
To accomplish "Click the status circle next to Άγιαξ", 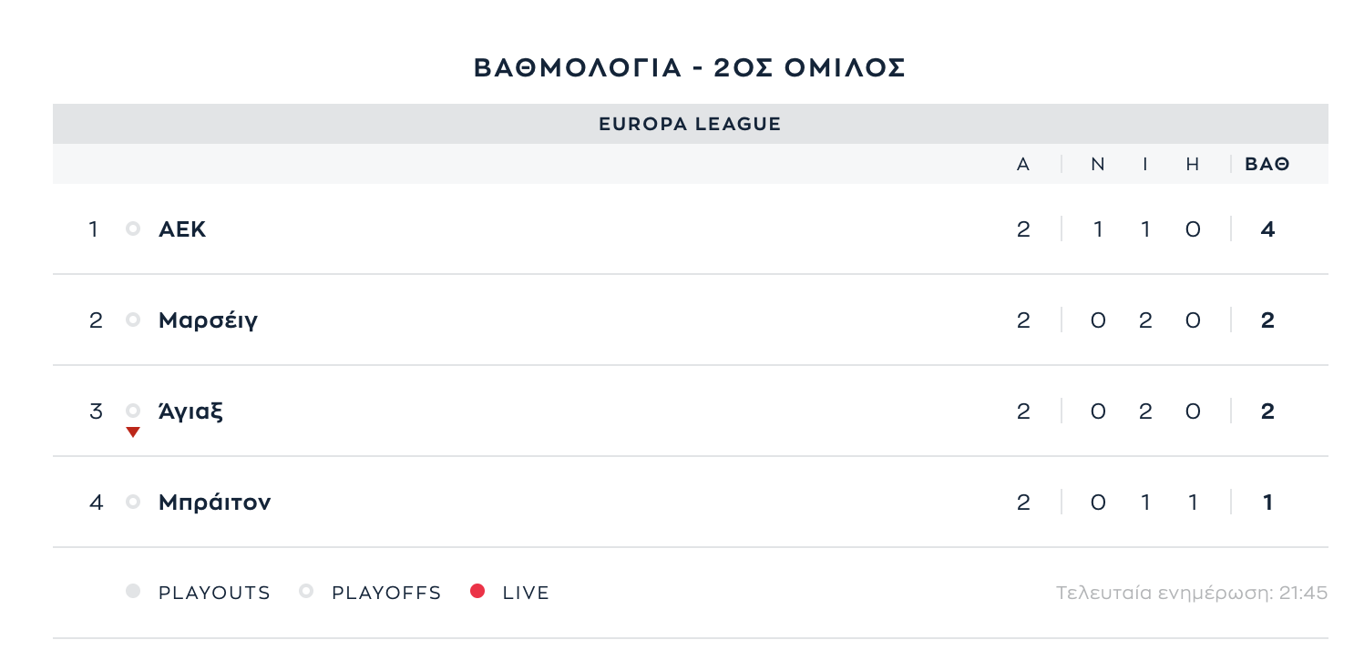I will [x=133, y=411].
